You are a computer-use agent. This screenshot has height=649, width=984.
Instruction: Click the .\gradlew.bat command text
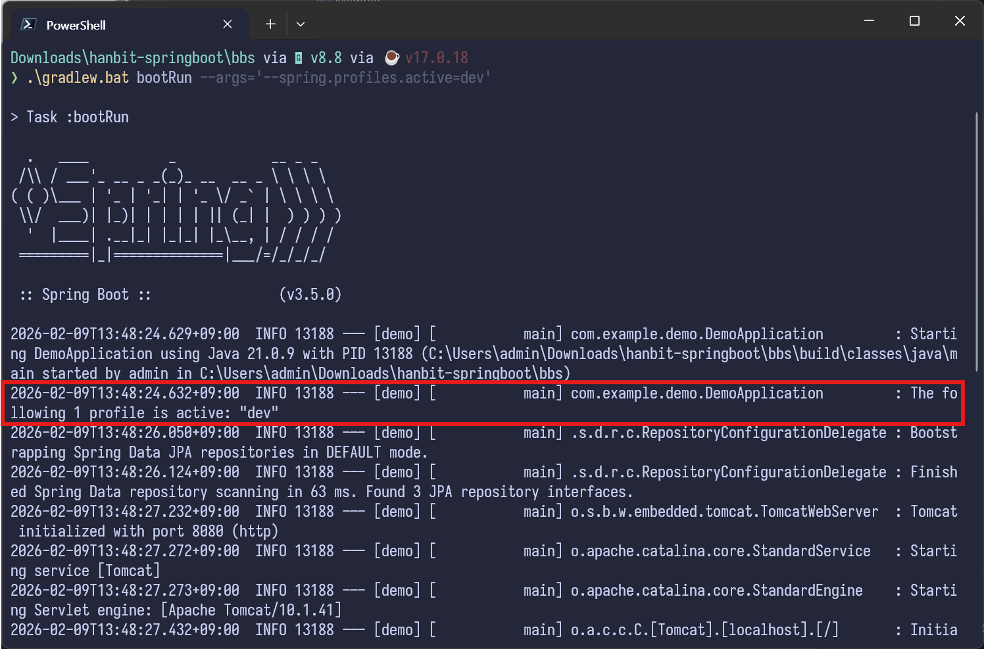click(78, 78)
